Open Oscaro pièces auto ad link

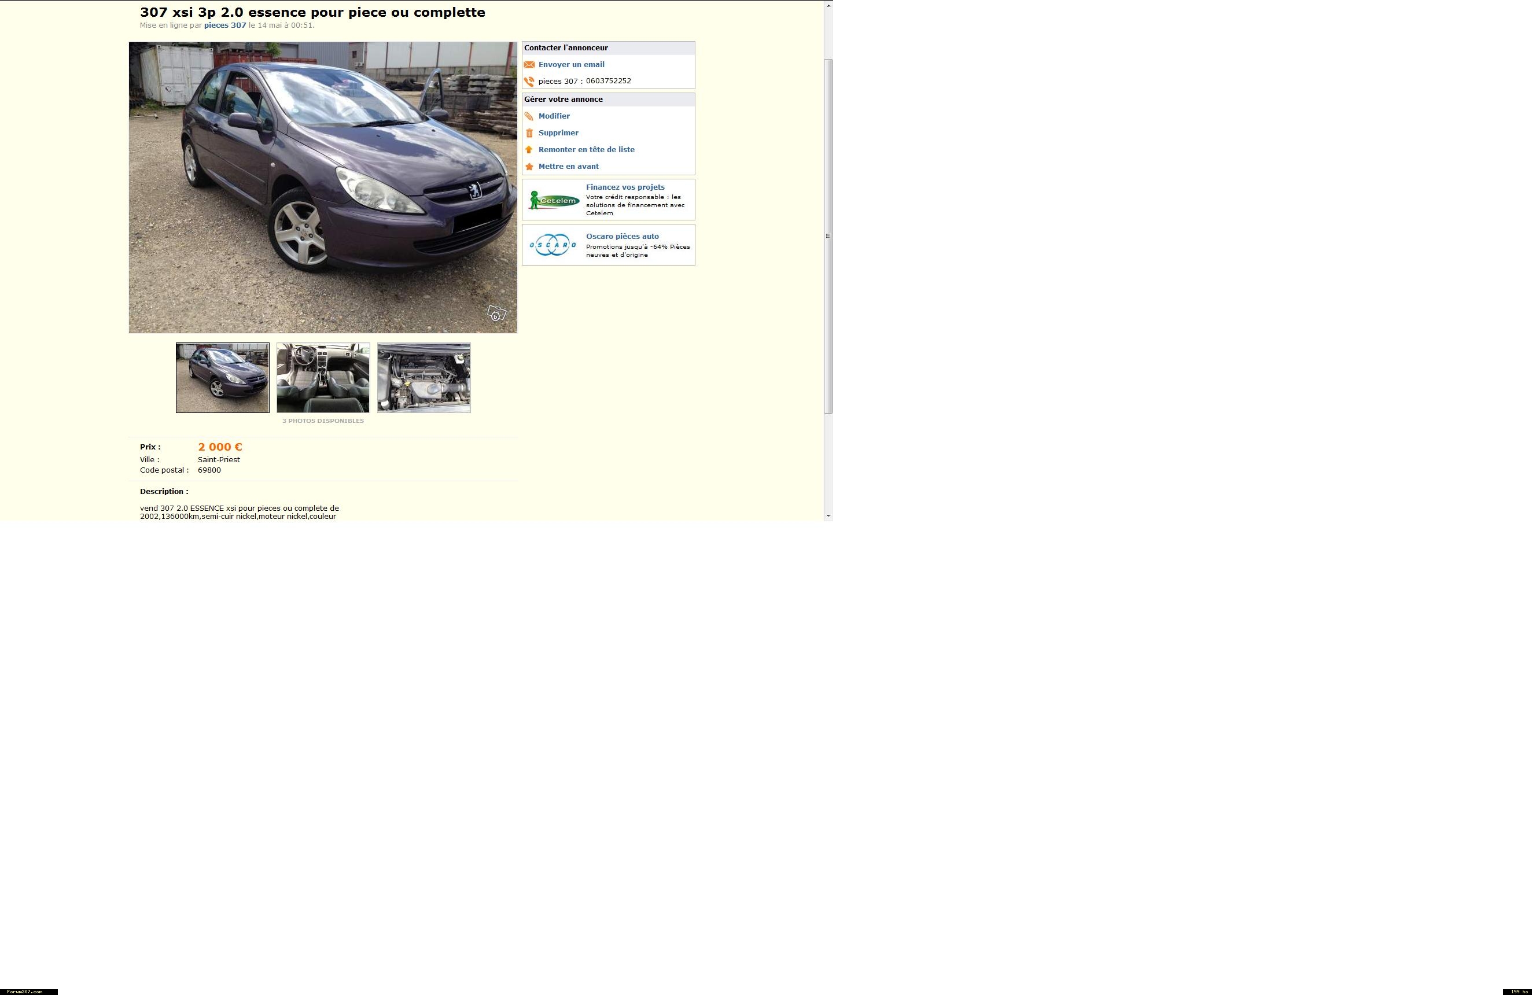coord(622,236)
